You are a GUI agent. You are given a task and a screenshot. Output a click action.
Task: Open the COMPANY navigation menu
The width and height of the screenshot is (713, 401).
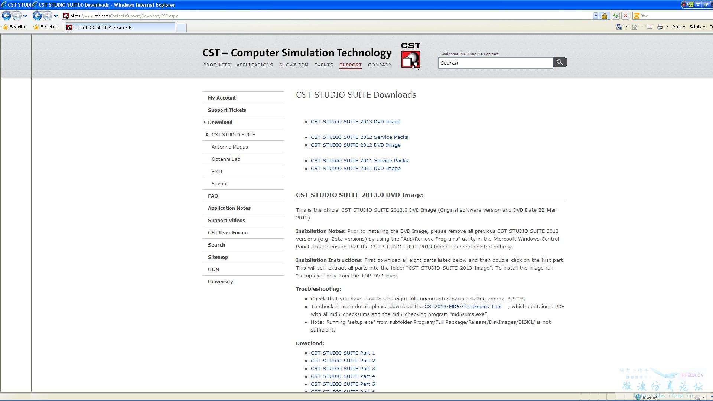(380, 65)
